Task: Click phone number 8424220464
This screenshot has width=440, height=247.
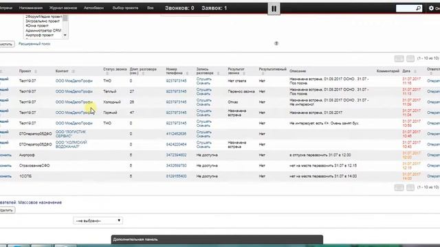Action: 176,145
